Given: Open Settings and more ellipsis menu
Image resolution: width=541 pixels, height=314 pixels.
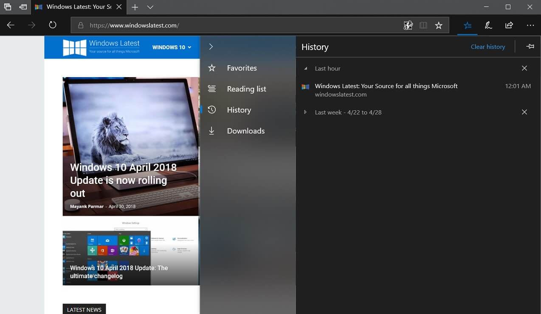Looking at the screenshot, I should (530, 25).
